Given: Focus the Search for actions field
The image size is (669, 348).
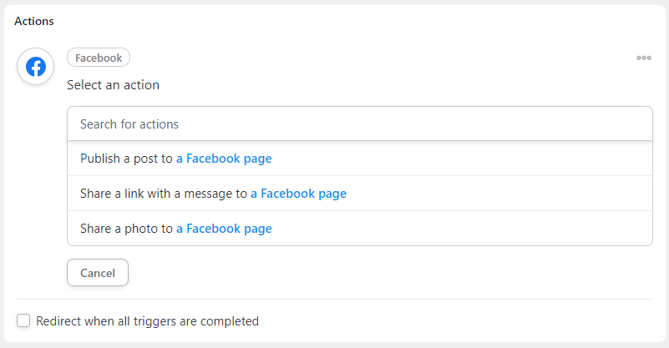Looking at the screenshot, I should (360, 124).
